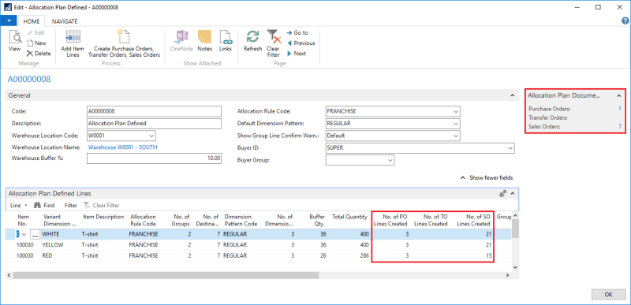Click lines vertical scrollbar down arrow
This screenshot has height=305, width=631.
[515, 267]
